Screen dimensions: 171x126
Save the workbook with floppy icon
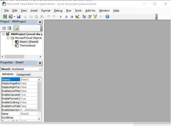19,17
